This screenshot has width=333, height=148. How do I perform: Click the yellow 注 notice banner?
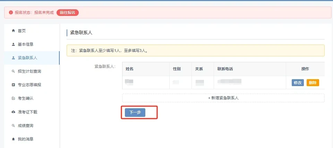pos(195,50)
